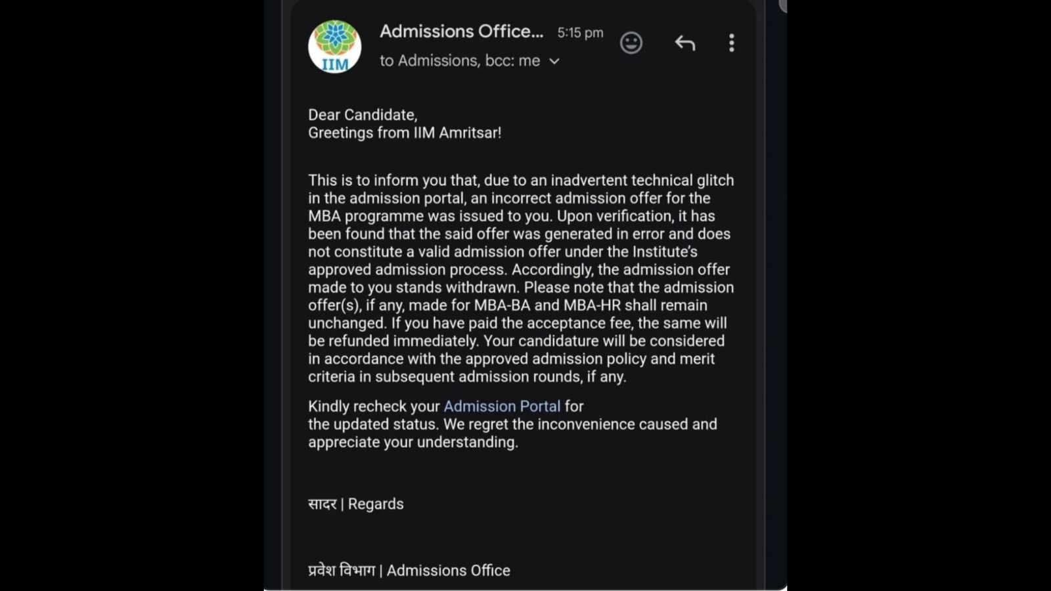Tap the sender name Admissions Office

pyautogui.click(x=461, y=31)
